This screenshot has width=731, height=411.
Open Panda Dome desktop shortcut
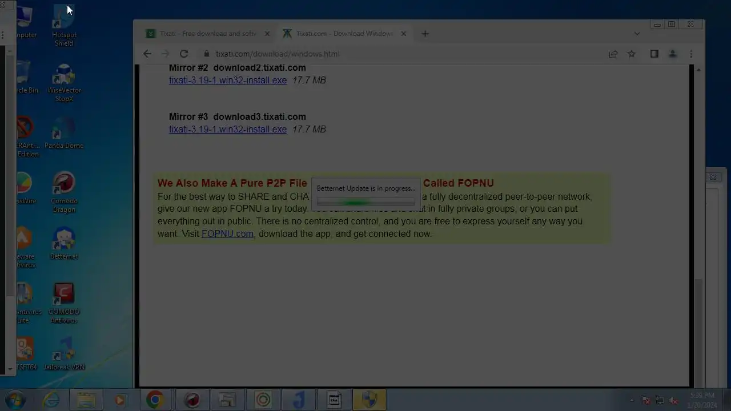coord(64,133)
